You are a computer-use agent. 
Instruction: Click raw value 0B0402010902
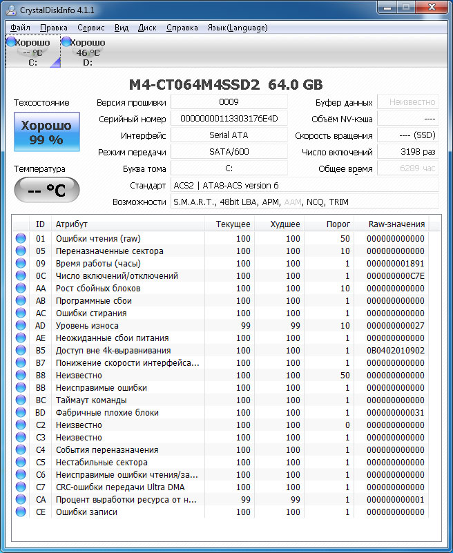[x=395, y=350]
